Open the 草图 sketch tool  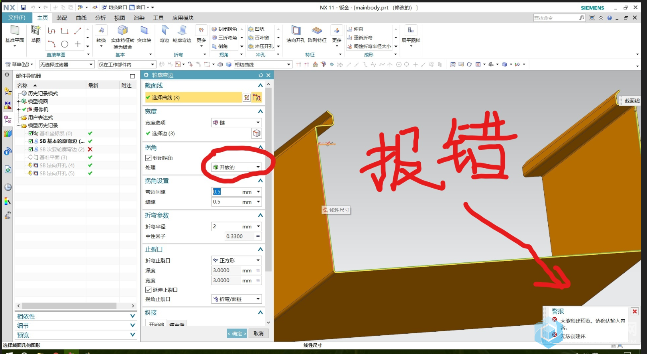(x=36, y=34)
